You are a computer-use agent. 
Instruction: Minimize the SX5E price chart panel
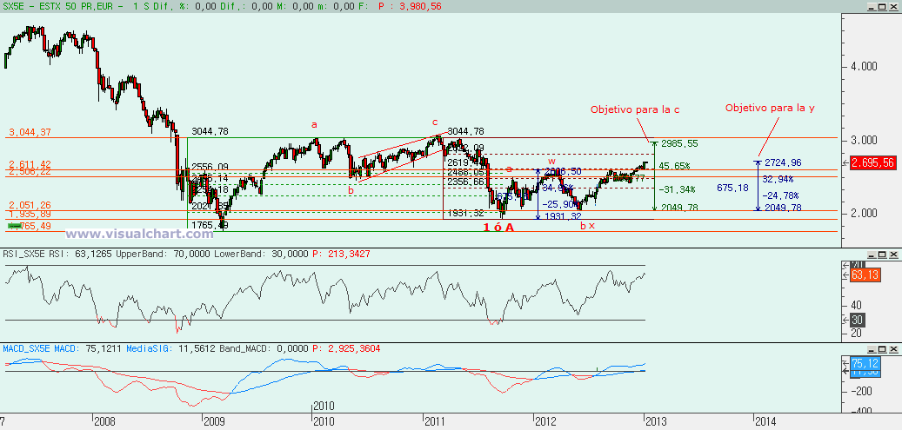pos(872,6)
